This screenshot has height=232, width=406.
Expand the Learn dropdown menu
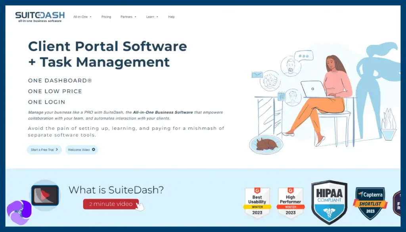pos(150,17)
